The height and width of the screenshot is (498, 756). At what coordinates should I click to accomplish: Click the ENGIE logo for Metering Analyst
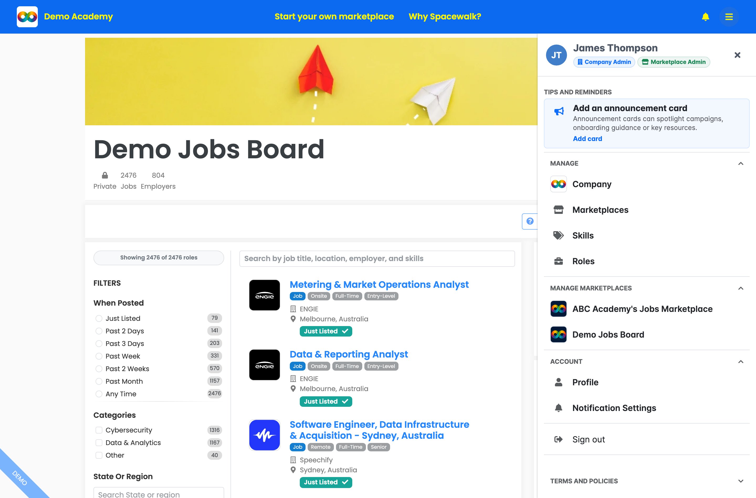point(265,295)
